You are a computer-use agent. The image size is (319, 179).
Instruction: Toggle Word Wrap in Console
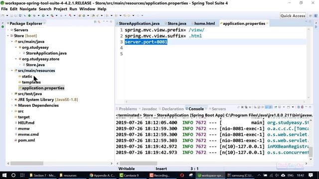pos(263,107)
